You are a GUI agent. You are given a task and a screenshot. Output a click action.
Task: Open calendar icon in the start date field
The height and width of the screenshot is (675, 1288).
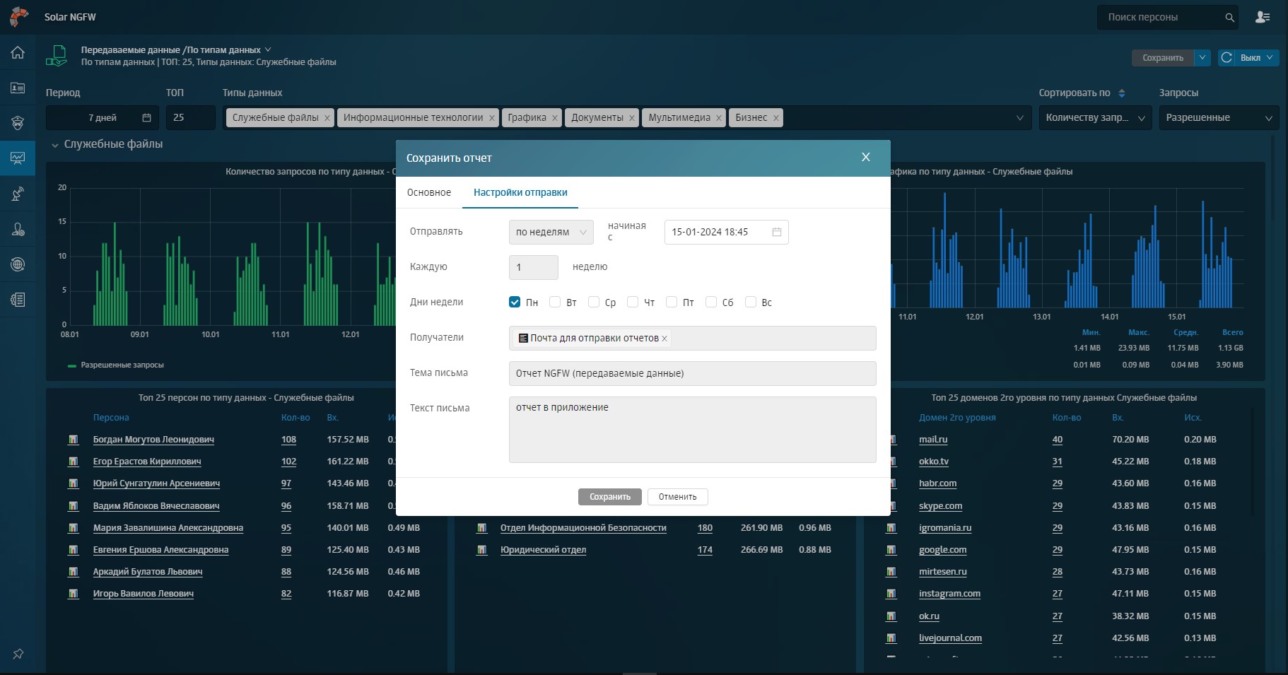click(776, 232)
